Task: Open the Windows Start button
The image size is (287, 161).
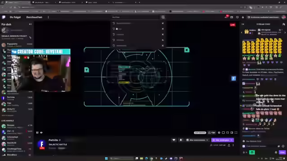Action: coord(106,158)
